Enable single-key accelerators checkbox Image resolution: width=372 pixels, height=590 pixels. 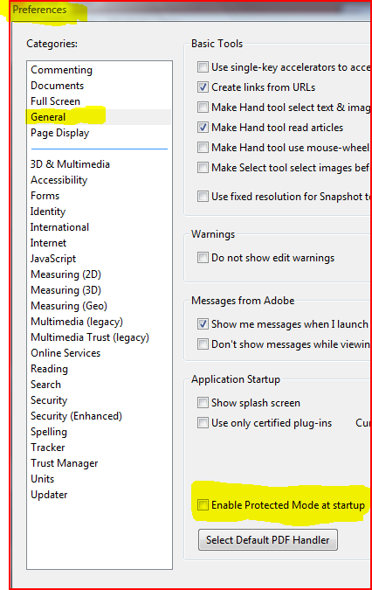[203, 67]
